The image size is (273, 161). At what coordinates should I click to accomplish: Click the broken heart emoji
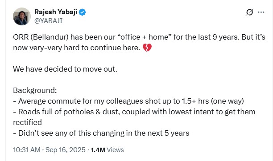[147, 48]
